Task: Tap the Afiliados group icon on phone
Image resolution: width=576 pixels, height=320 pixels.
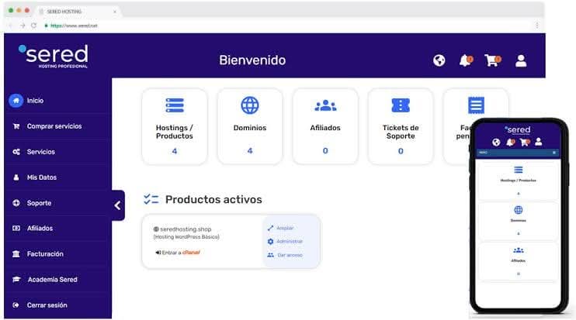Action: coord(519,250)
